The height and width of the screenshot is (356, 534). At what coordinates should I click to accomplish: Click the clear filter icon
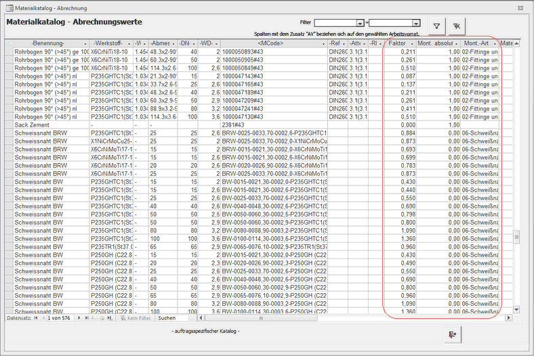click(x=457, y=26)
